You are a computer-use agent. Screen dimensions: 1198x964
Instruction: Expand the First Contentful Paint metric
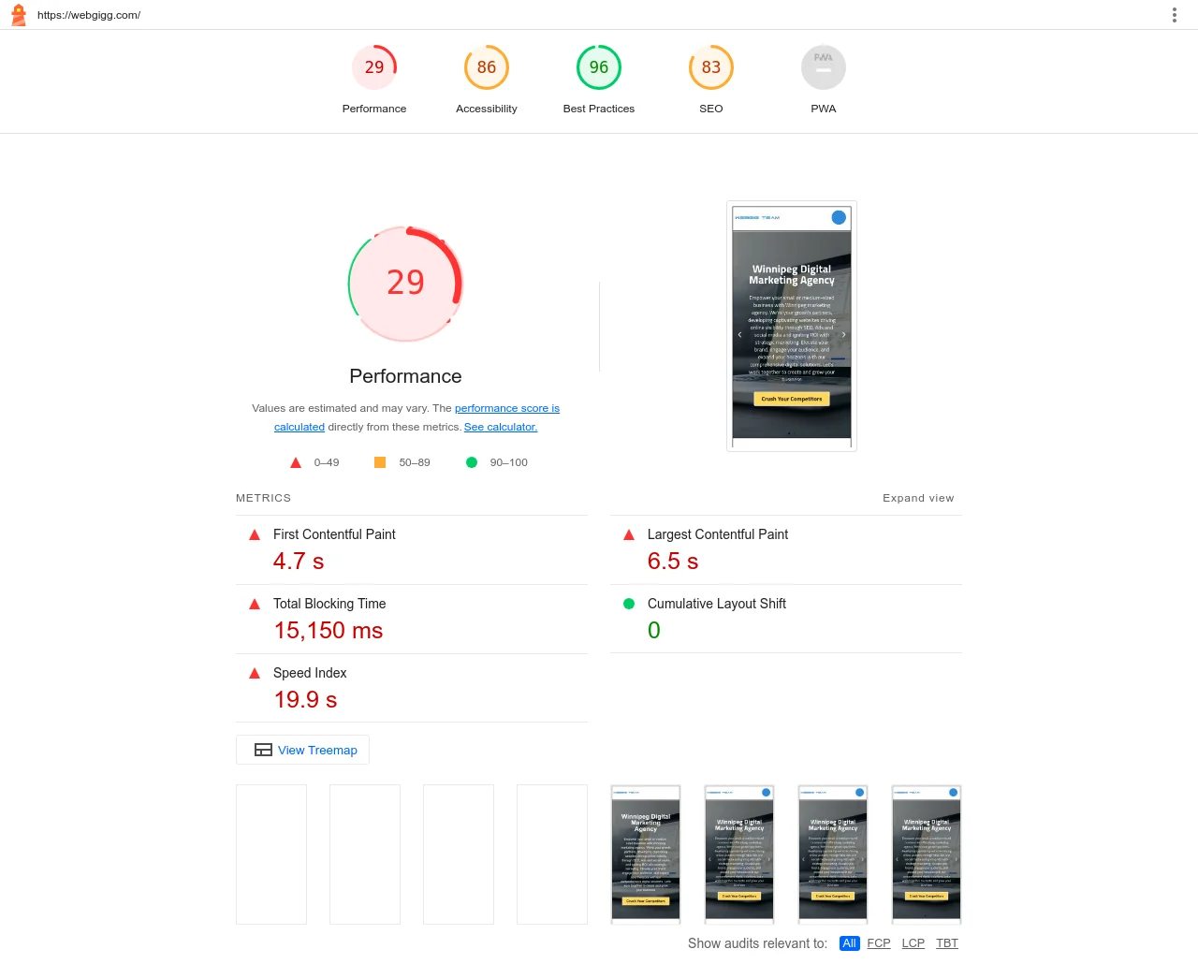pyautogui.click(x=334, y=534)
